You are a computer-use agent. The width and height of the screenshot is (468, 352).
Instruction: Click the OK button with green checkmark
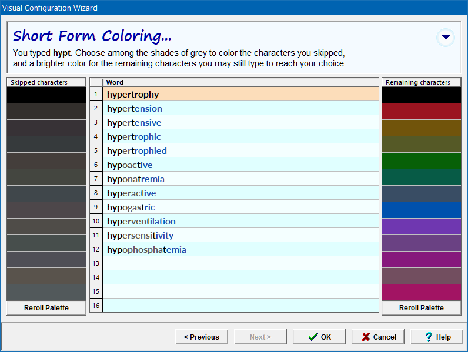coord(320,337)
